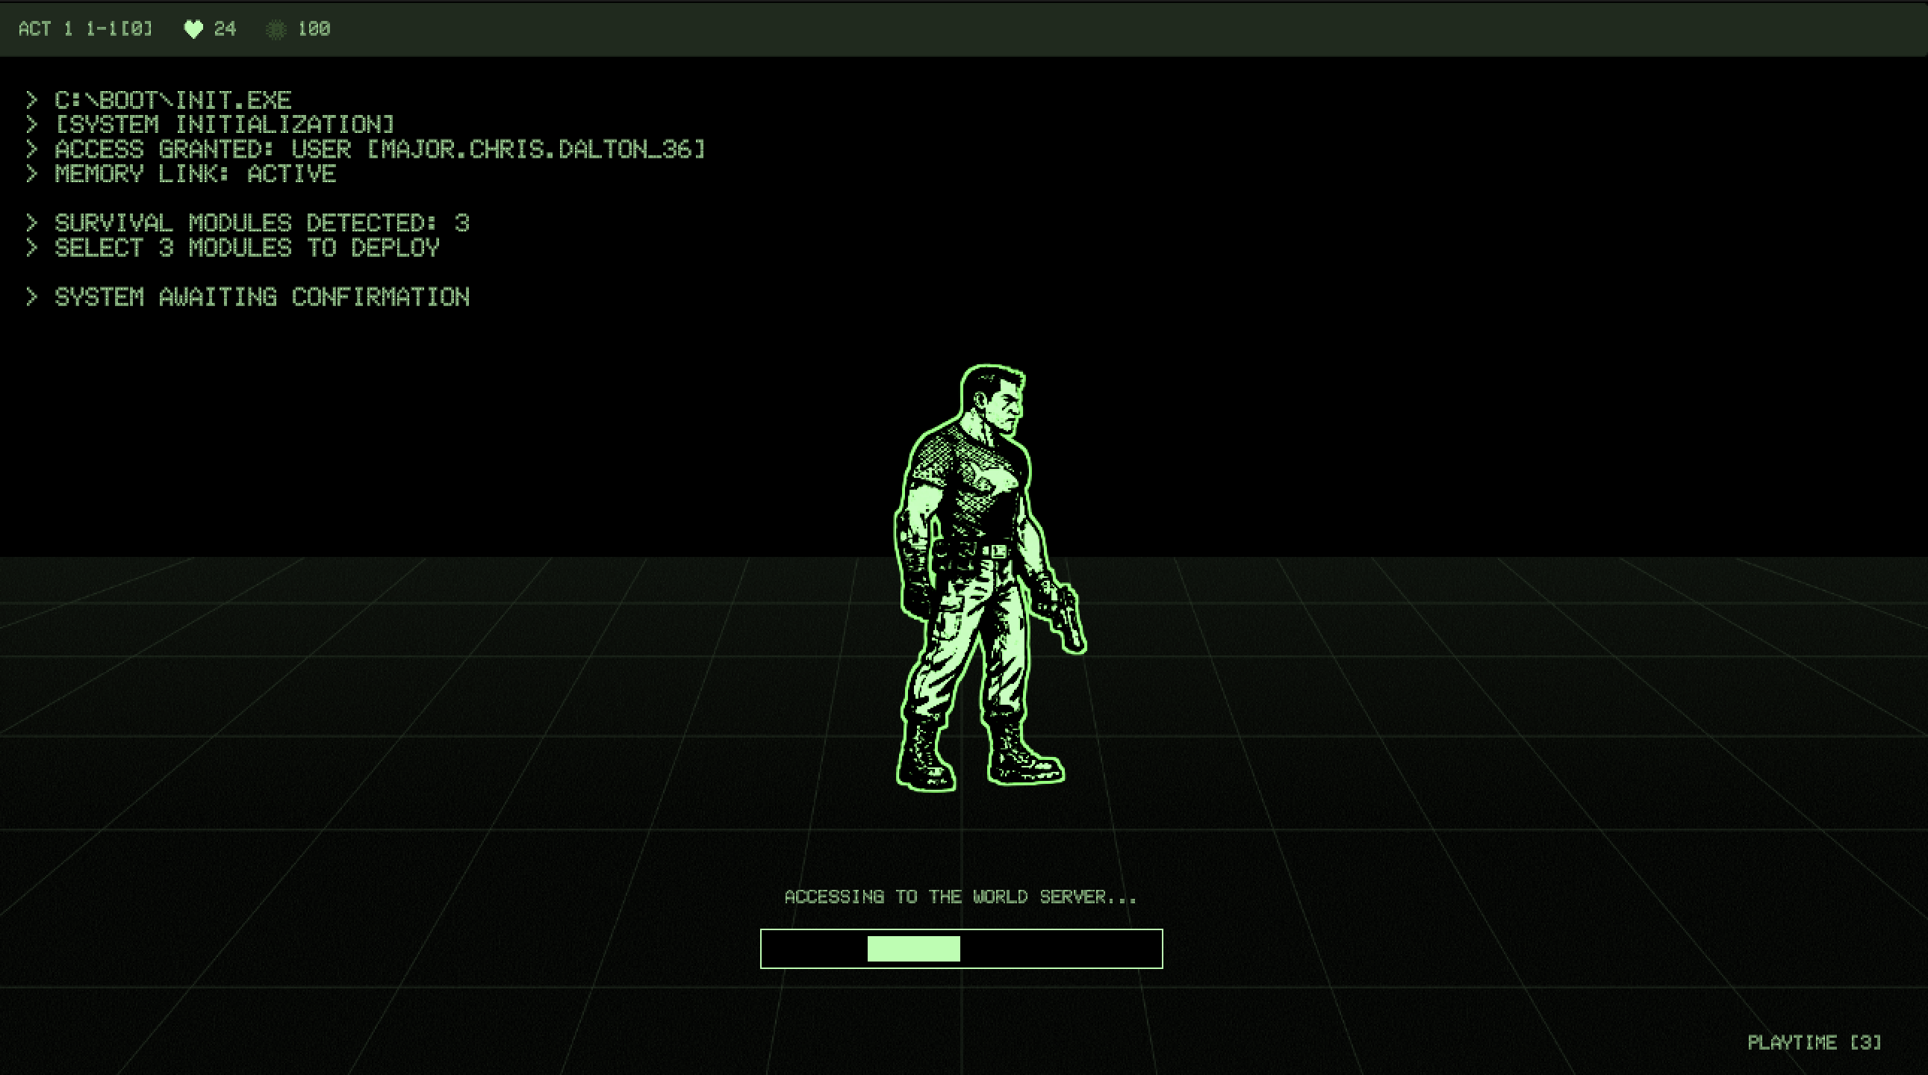Click the currency value 100

[x=314, y=29]
